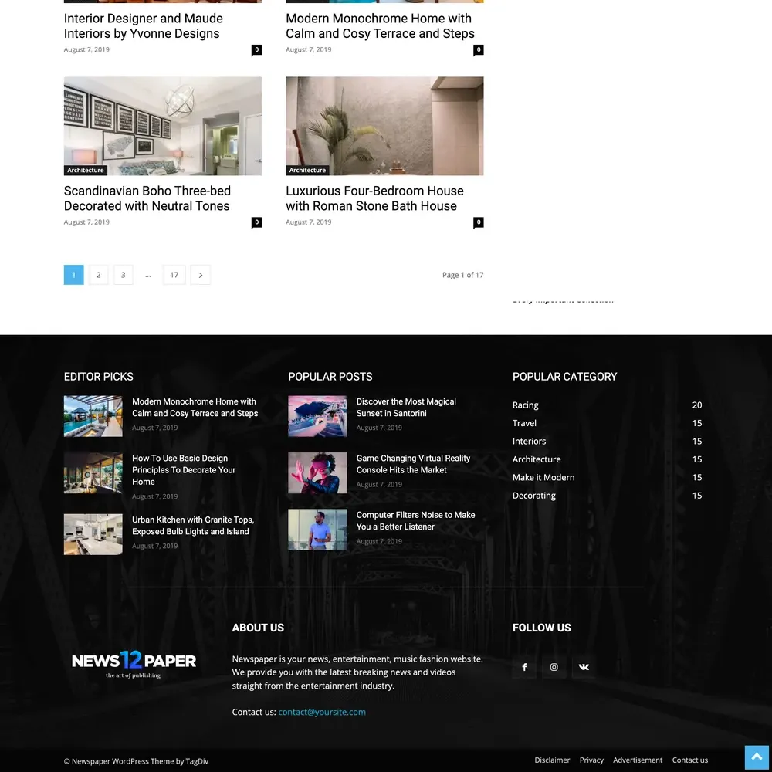Image resolution: width=772 pixels, height=772 pixels.
Task: Click the VK social network icon
Action: [x=584, y=667]
